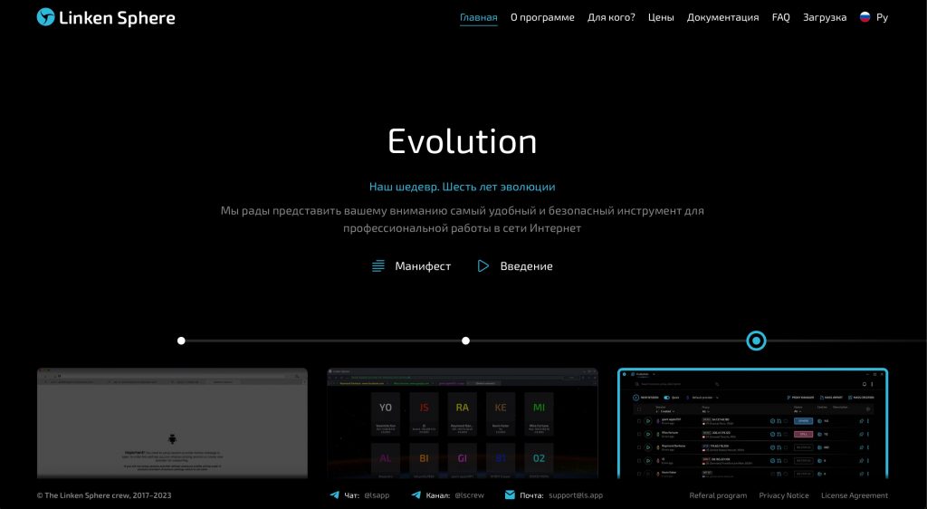Image resolution: width=927 pixels, height=509 pixels.
Task: Click the Russian flag language icon
Action: click(865, 17)
